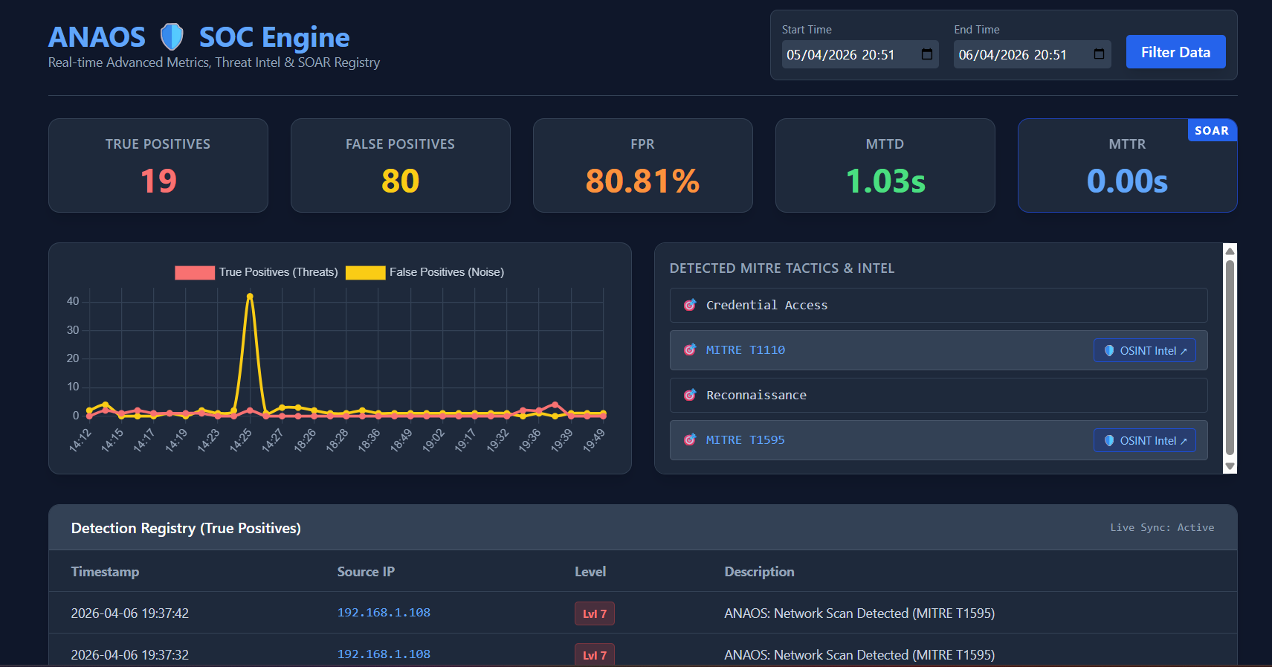Click the scroll up arrow in MITRE panel
This screenshot has height=667, width=1272.
coord(1230,251)
